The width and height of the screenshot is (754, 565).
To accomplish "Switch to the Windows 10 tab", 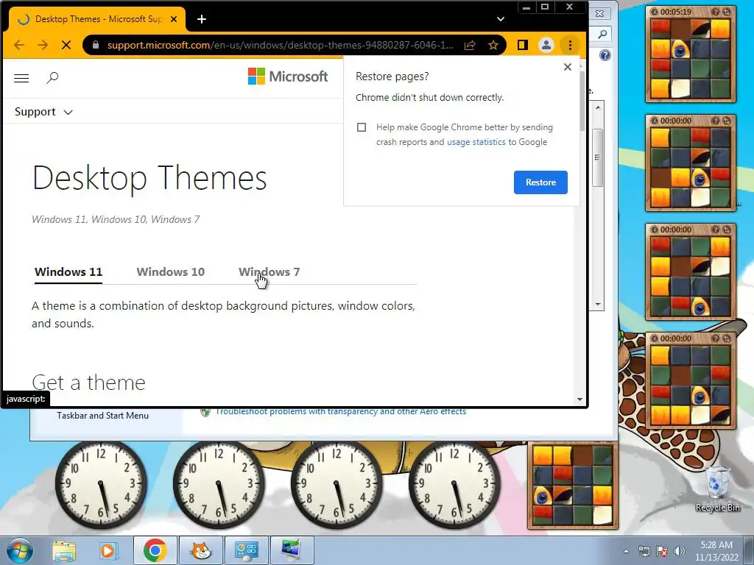I will point(171,272).
